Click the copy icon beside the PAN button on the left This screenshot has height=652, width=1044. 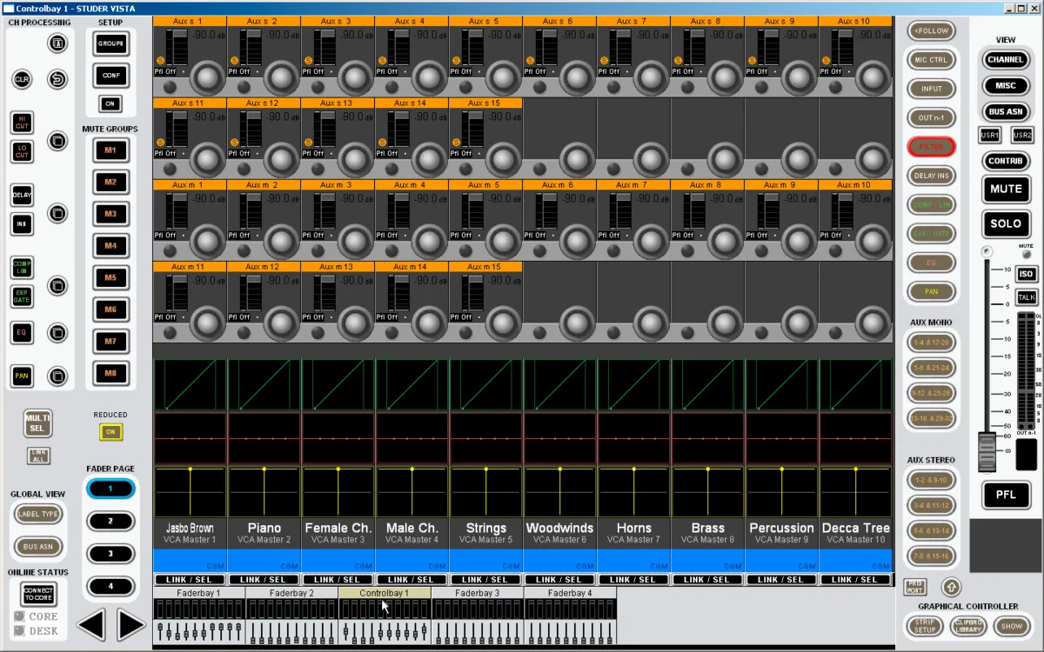[57, 376]
